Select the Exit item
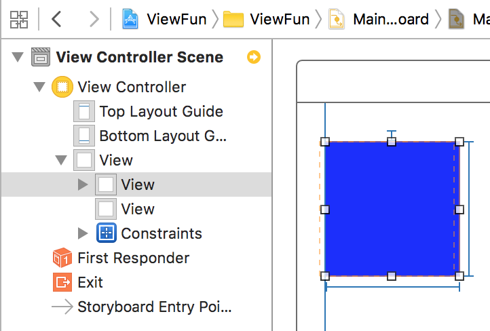 pos(137,282)
